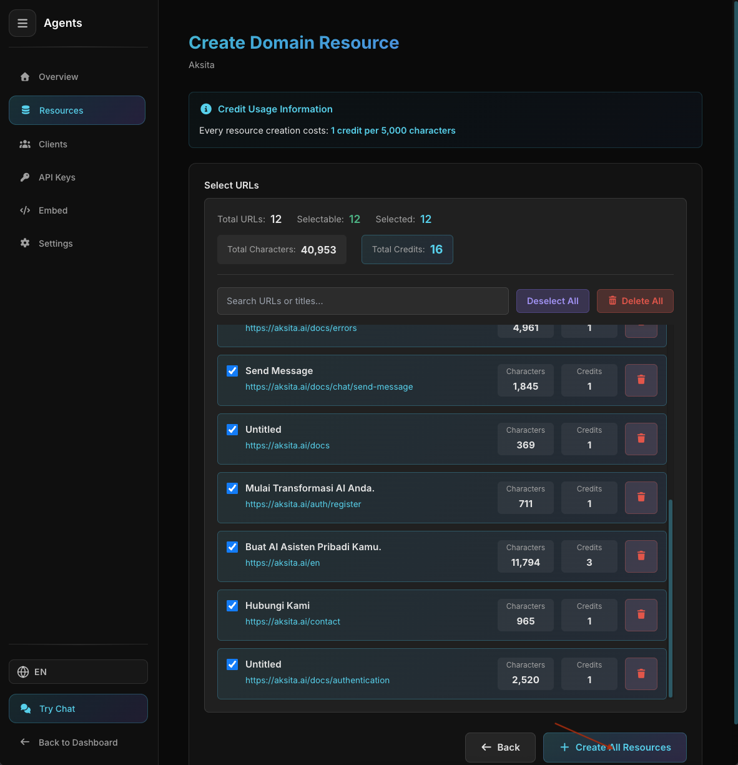Screen dimensions: 738x765
Task: Uncheck the Send Message URL checkbox
Action: (x=232, y=370)
